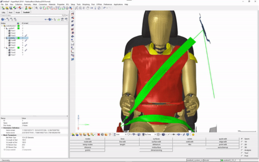This screenshot has width=259, height=162.
Task: Open the undo history dropdown arrow
Action: [x=107, y=8]
